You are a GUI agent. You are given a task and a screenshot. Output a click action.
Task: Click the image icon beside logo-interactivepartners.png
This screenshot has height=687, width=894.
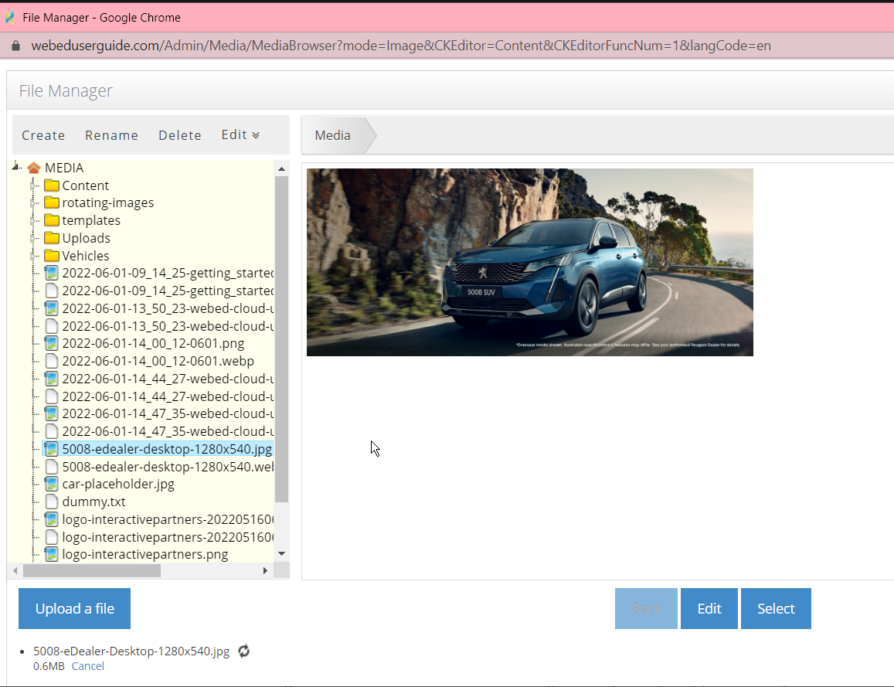50,554
